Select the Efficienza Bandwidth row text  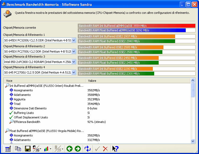pos(27,122)
